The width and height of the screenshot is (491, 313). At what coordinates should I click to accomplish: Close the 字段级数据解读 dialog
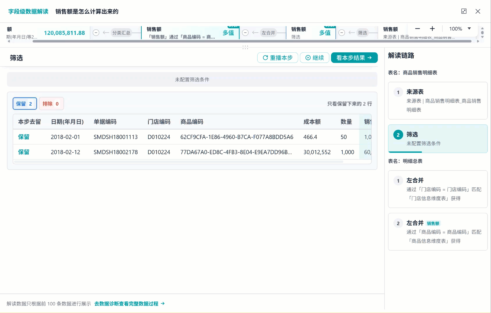pos(478,11)
